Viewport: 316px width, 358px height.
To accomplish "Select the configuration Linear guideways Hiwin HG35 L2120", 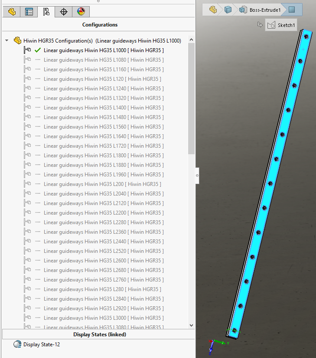I will coord(104,203).
